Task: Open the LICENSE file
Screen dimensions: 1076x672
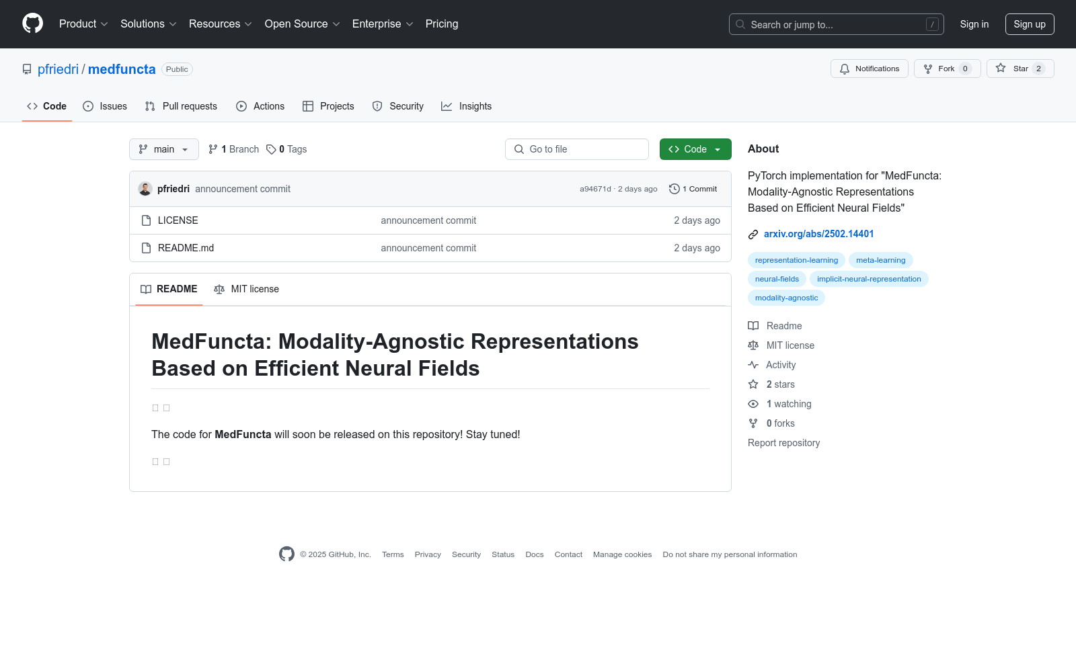Action: pos(178,220)
